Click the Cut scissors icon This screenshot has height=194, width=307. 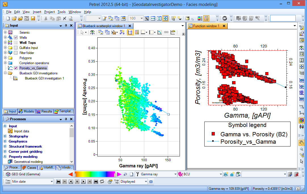pyautogui.click(x=46, y=18)
